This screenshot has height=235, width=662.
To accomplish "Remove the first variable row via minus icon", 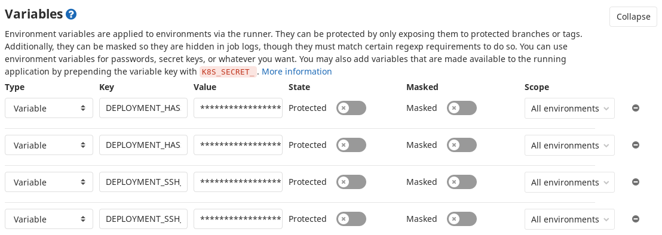I will (x=635, y=108).
